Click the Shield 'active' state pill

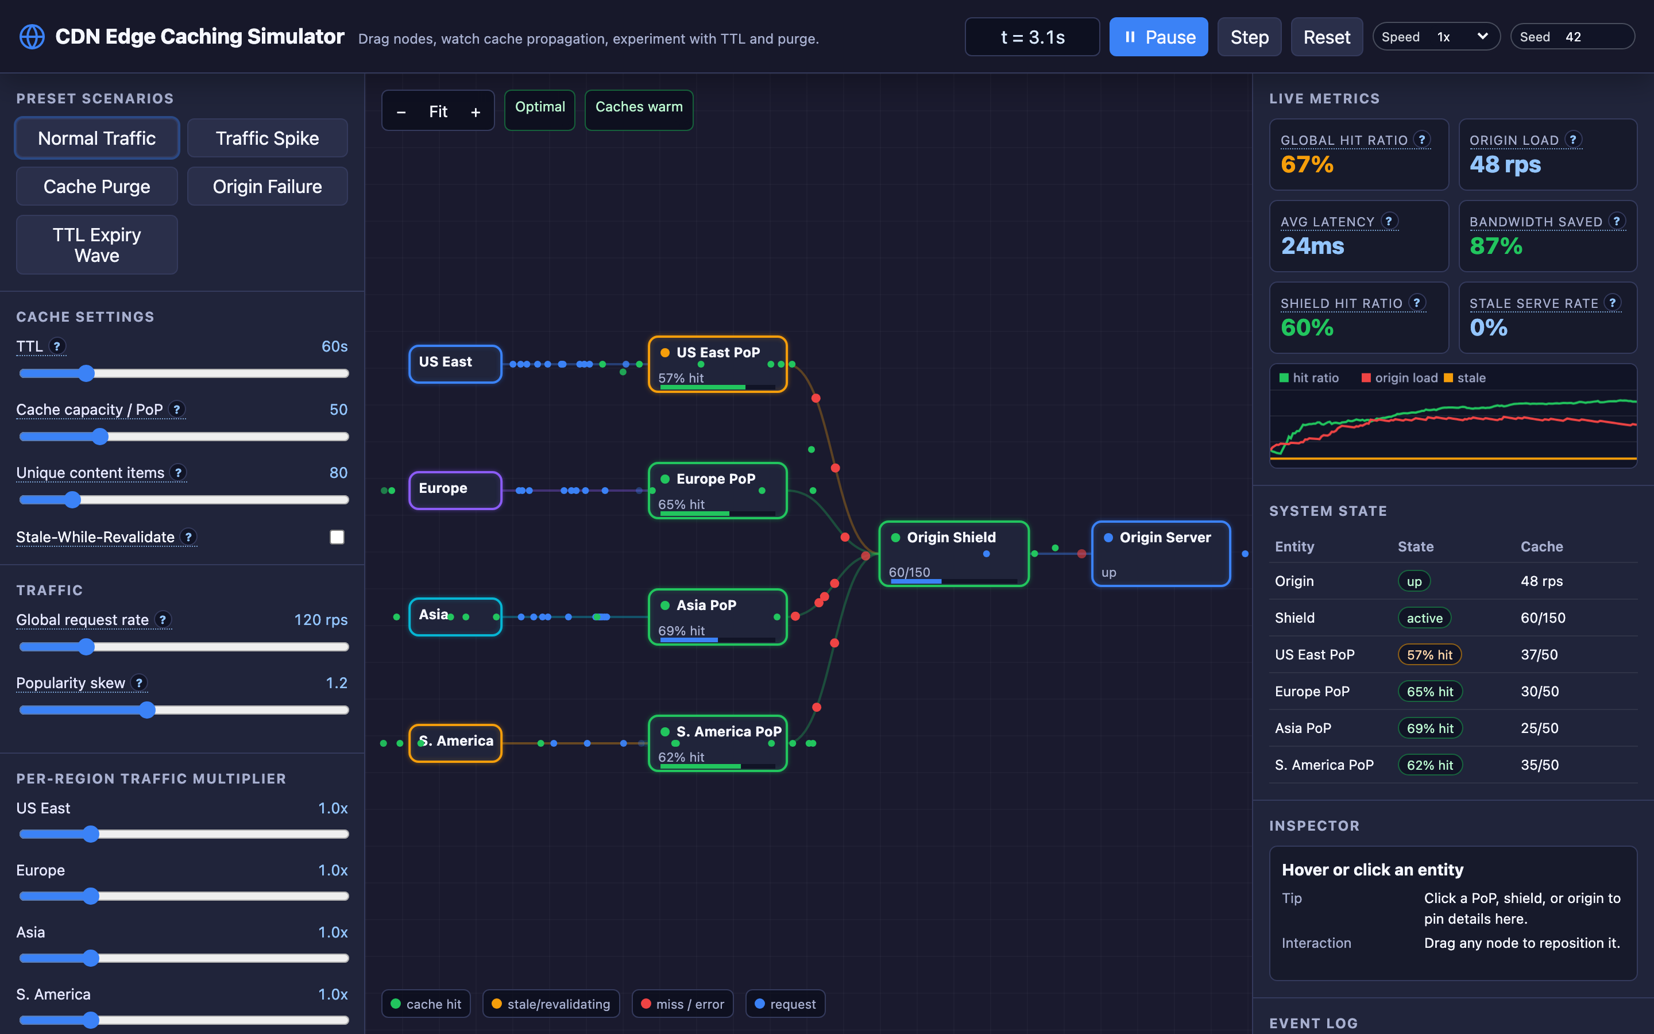[x=1424, y=618]
